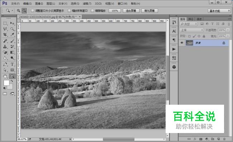This screenshot has width=233, height=142.
Task: Open the 3D panel cube icon
Action: tap(174, 67)
